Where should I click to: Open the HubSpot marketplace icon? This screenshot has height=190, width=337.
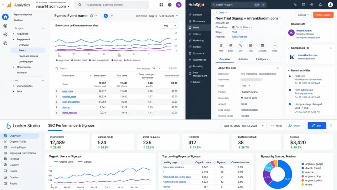coord(303,5)
